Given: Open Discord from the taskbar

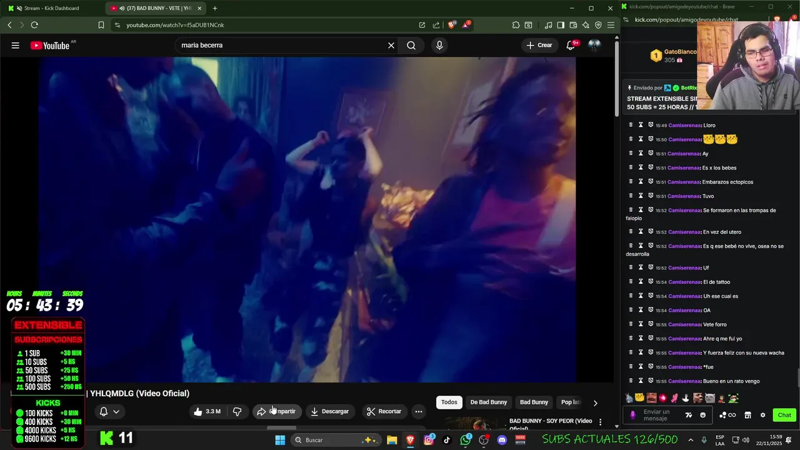Looking at the screenshot, I should pyautogui.click(x=502, y=440).
